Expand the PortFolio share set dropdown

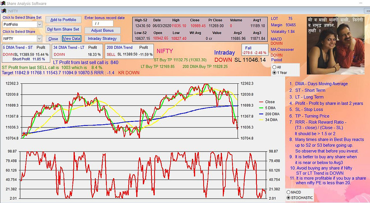(40, 24)
